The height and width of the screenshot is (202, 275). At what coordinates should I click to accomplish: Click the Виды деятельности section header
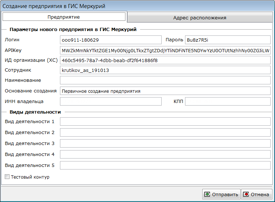[35, 112]
